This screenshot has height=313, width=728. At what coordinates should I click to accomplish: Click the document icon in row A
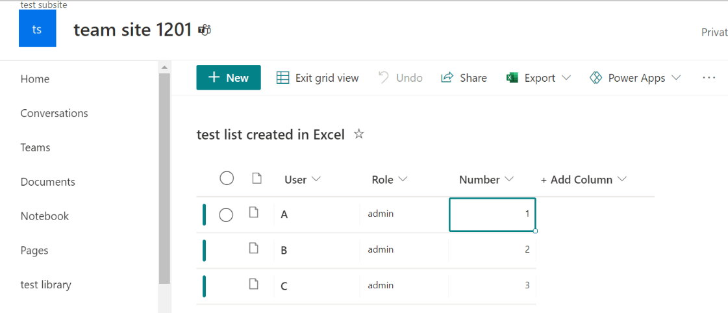[x=253, y=213]
